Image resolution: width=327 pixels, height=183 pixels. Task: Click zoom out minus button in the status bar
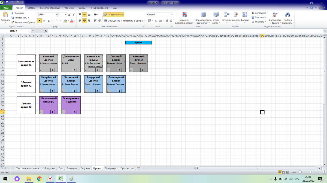click(x=300, y=172)
